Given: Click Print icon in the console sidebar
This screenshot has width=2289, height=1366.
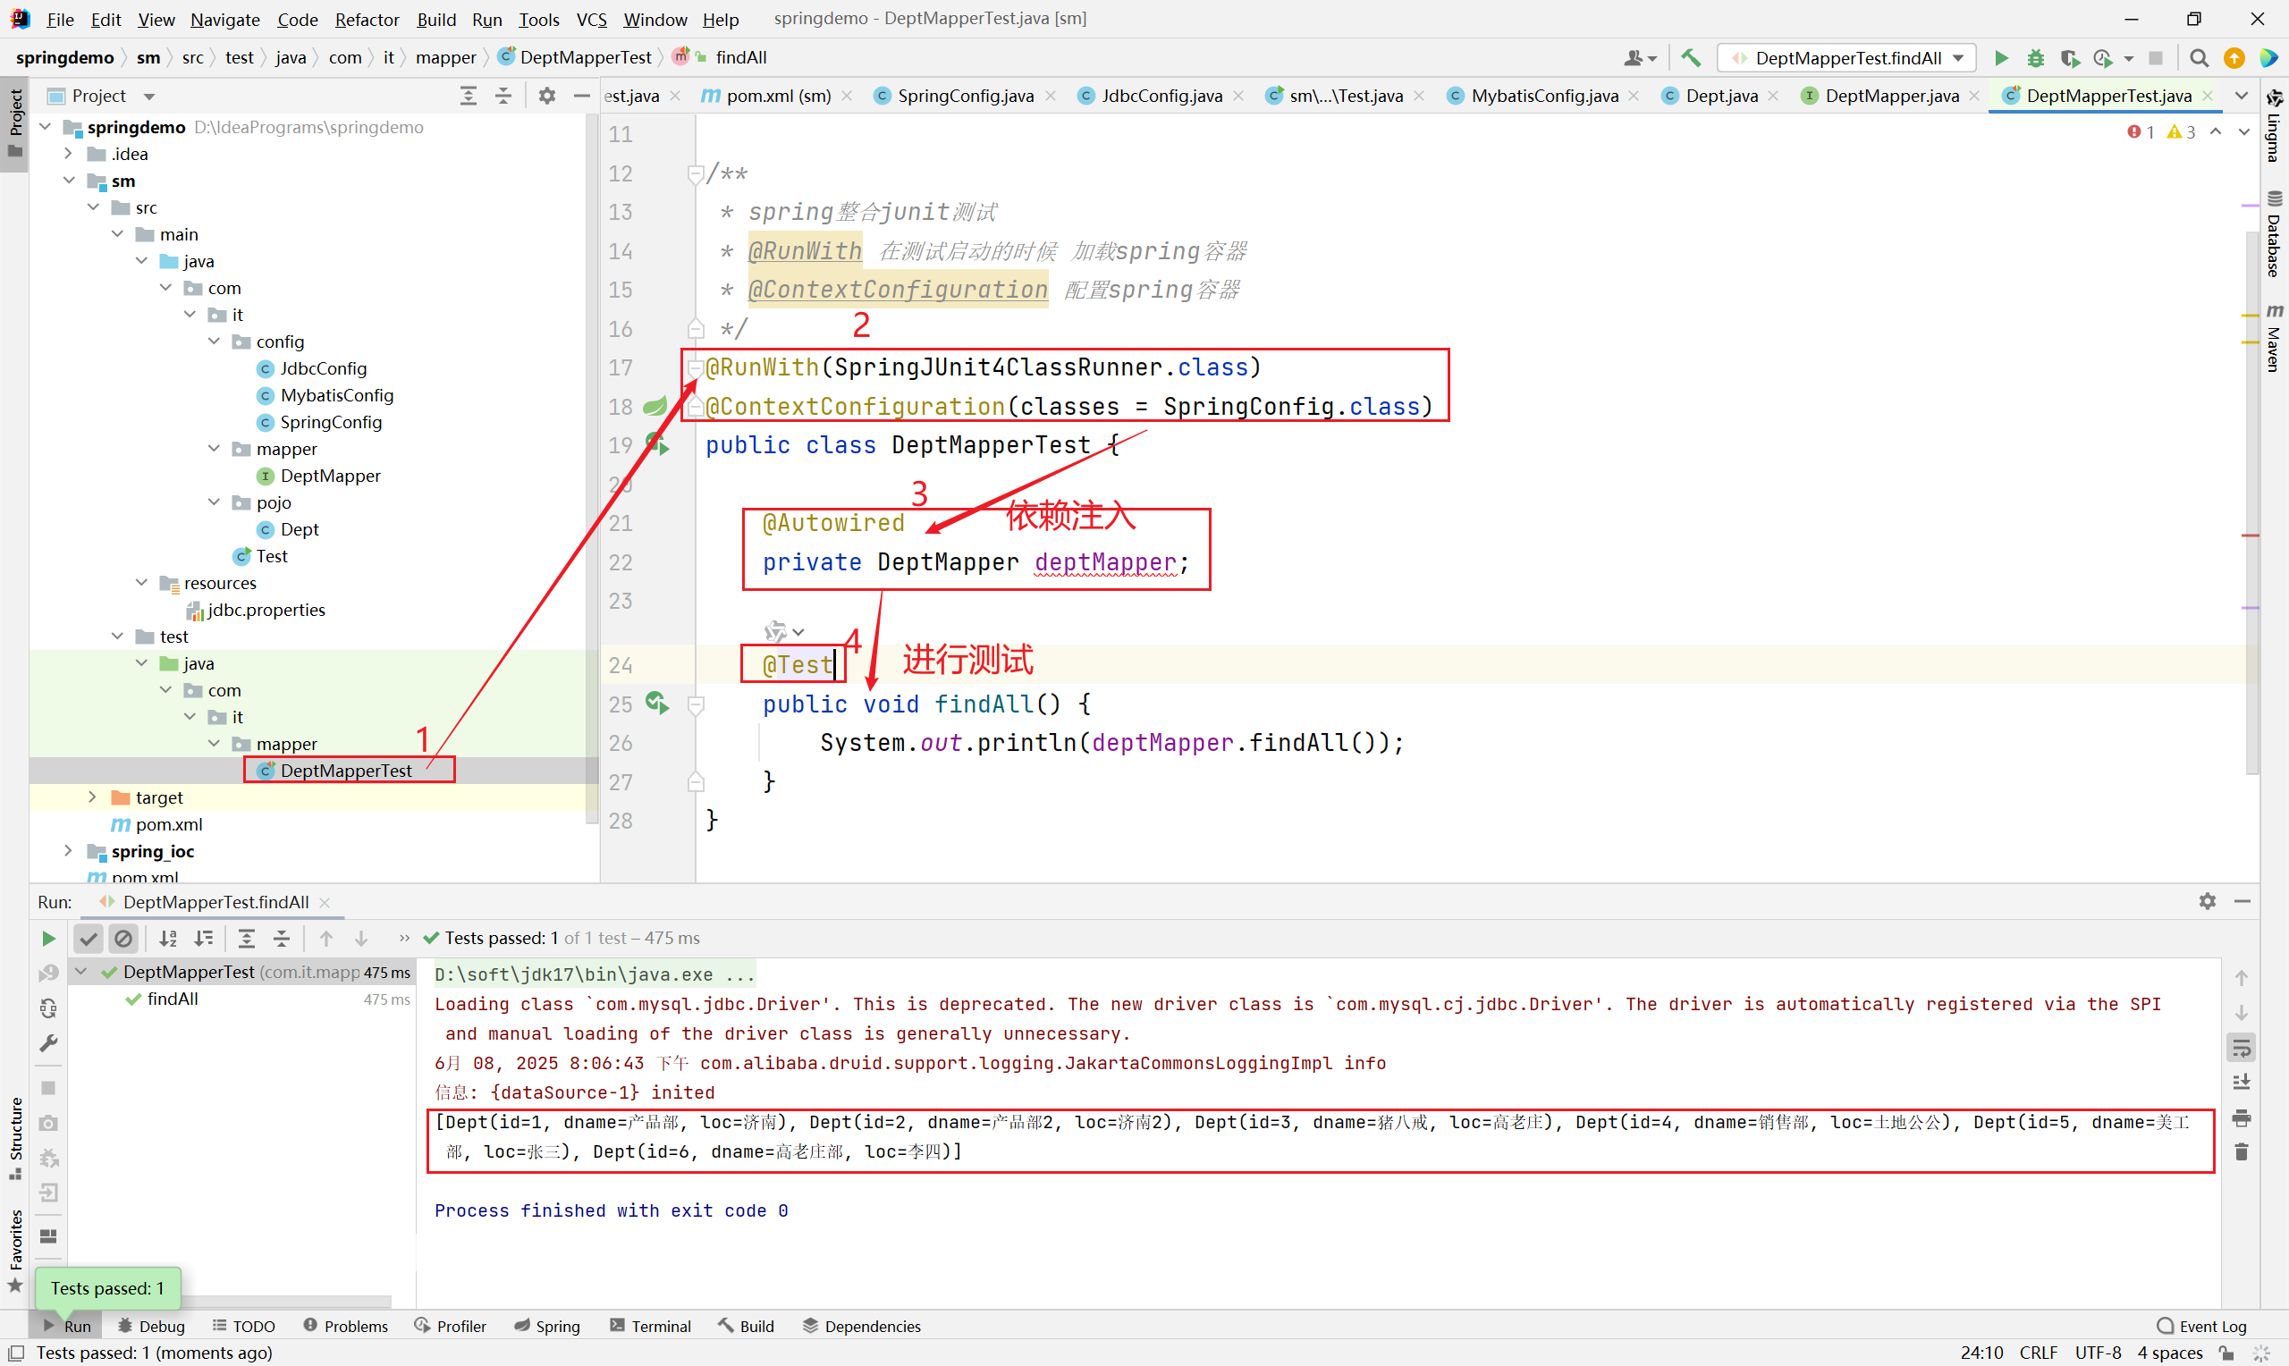Looking at the screenshot, I should tap(2241, 1117).
